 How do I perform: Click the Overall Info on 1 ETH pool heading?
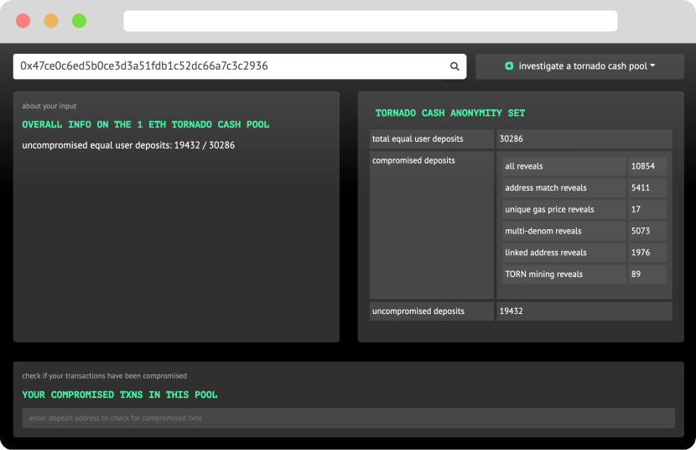146,124
